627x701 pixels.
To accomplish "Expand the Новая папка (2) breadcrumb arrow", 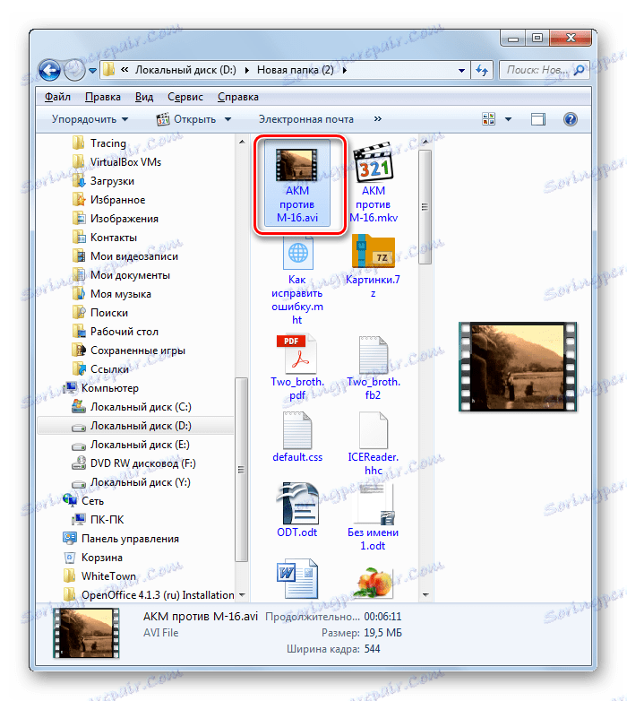I will click(345, 70).
